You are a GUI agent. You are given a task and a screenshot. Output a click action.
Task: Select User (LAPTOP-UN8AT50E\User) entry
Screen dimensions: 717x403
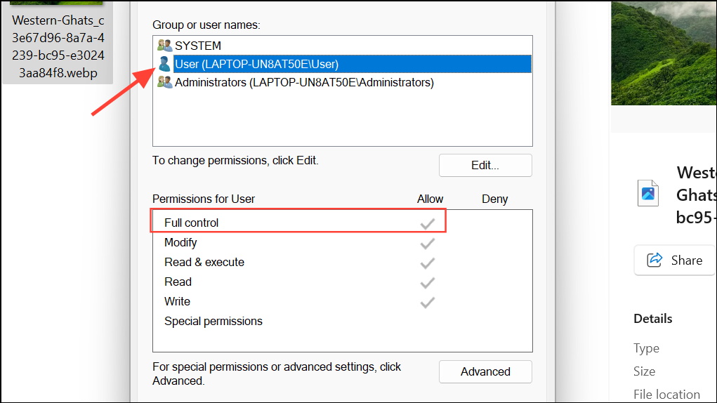[352, 64]
